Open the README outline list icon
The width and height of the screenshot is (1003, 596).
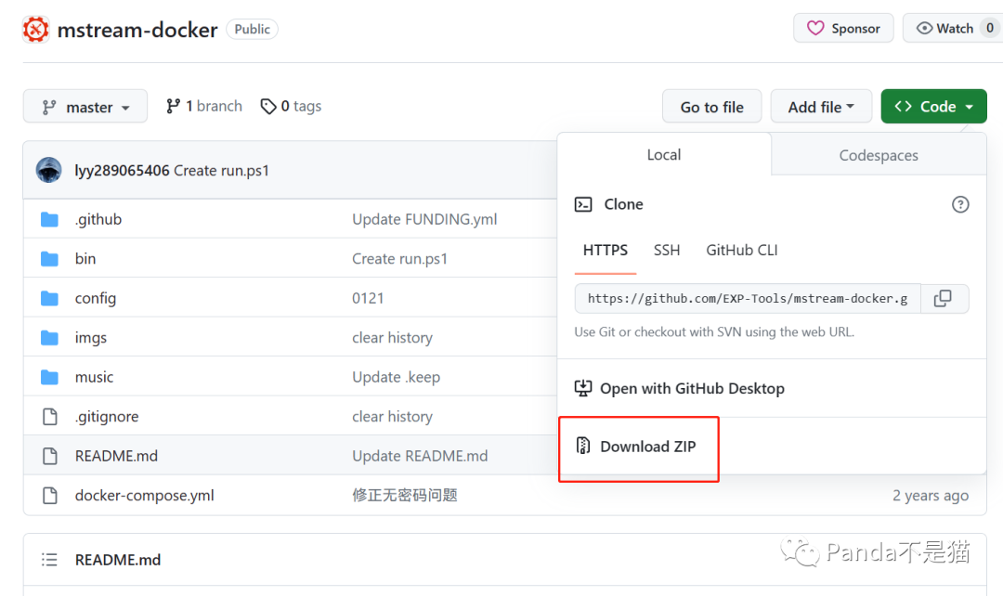(49, 560)
